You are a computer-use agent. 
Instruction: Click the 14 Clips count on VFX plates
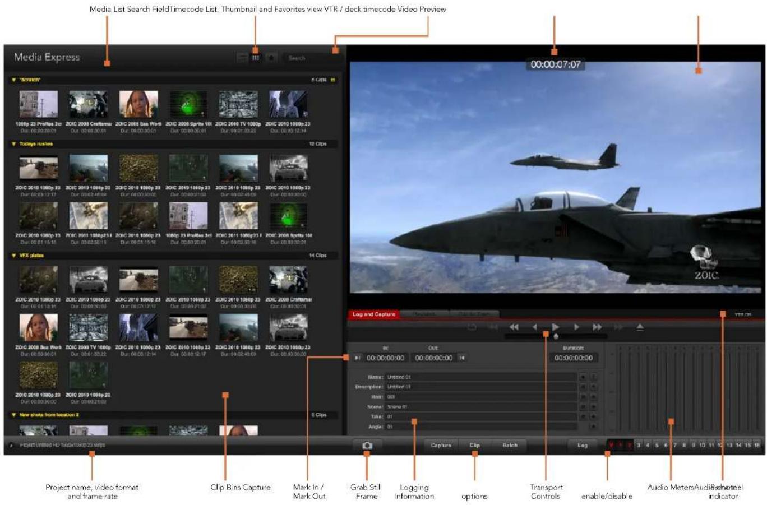point(317,256)
